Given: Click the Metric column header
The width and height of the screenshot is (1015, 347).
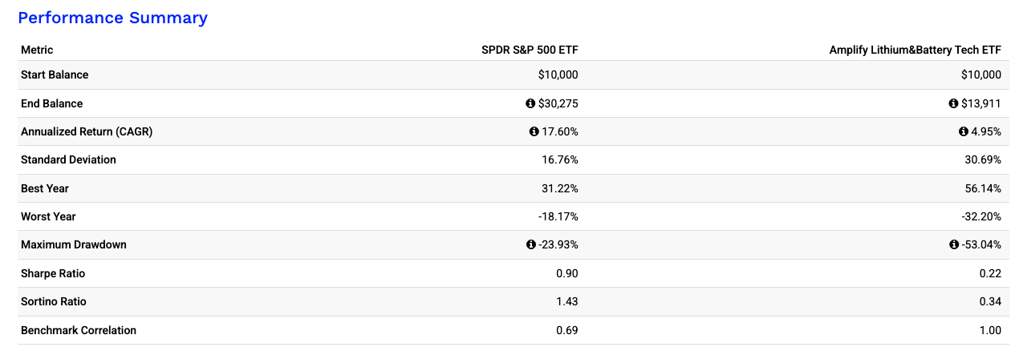Looking at the screenshot, I should 37,50.
